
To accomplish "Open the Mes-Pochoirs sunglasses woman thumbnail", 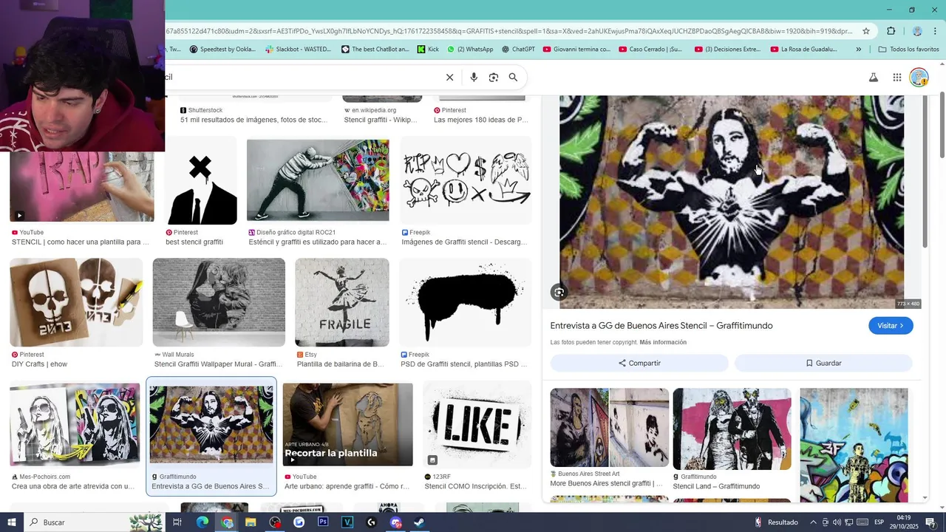I will point(75,425).
